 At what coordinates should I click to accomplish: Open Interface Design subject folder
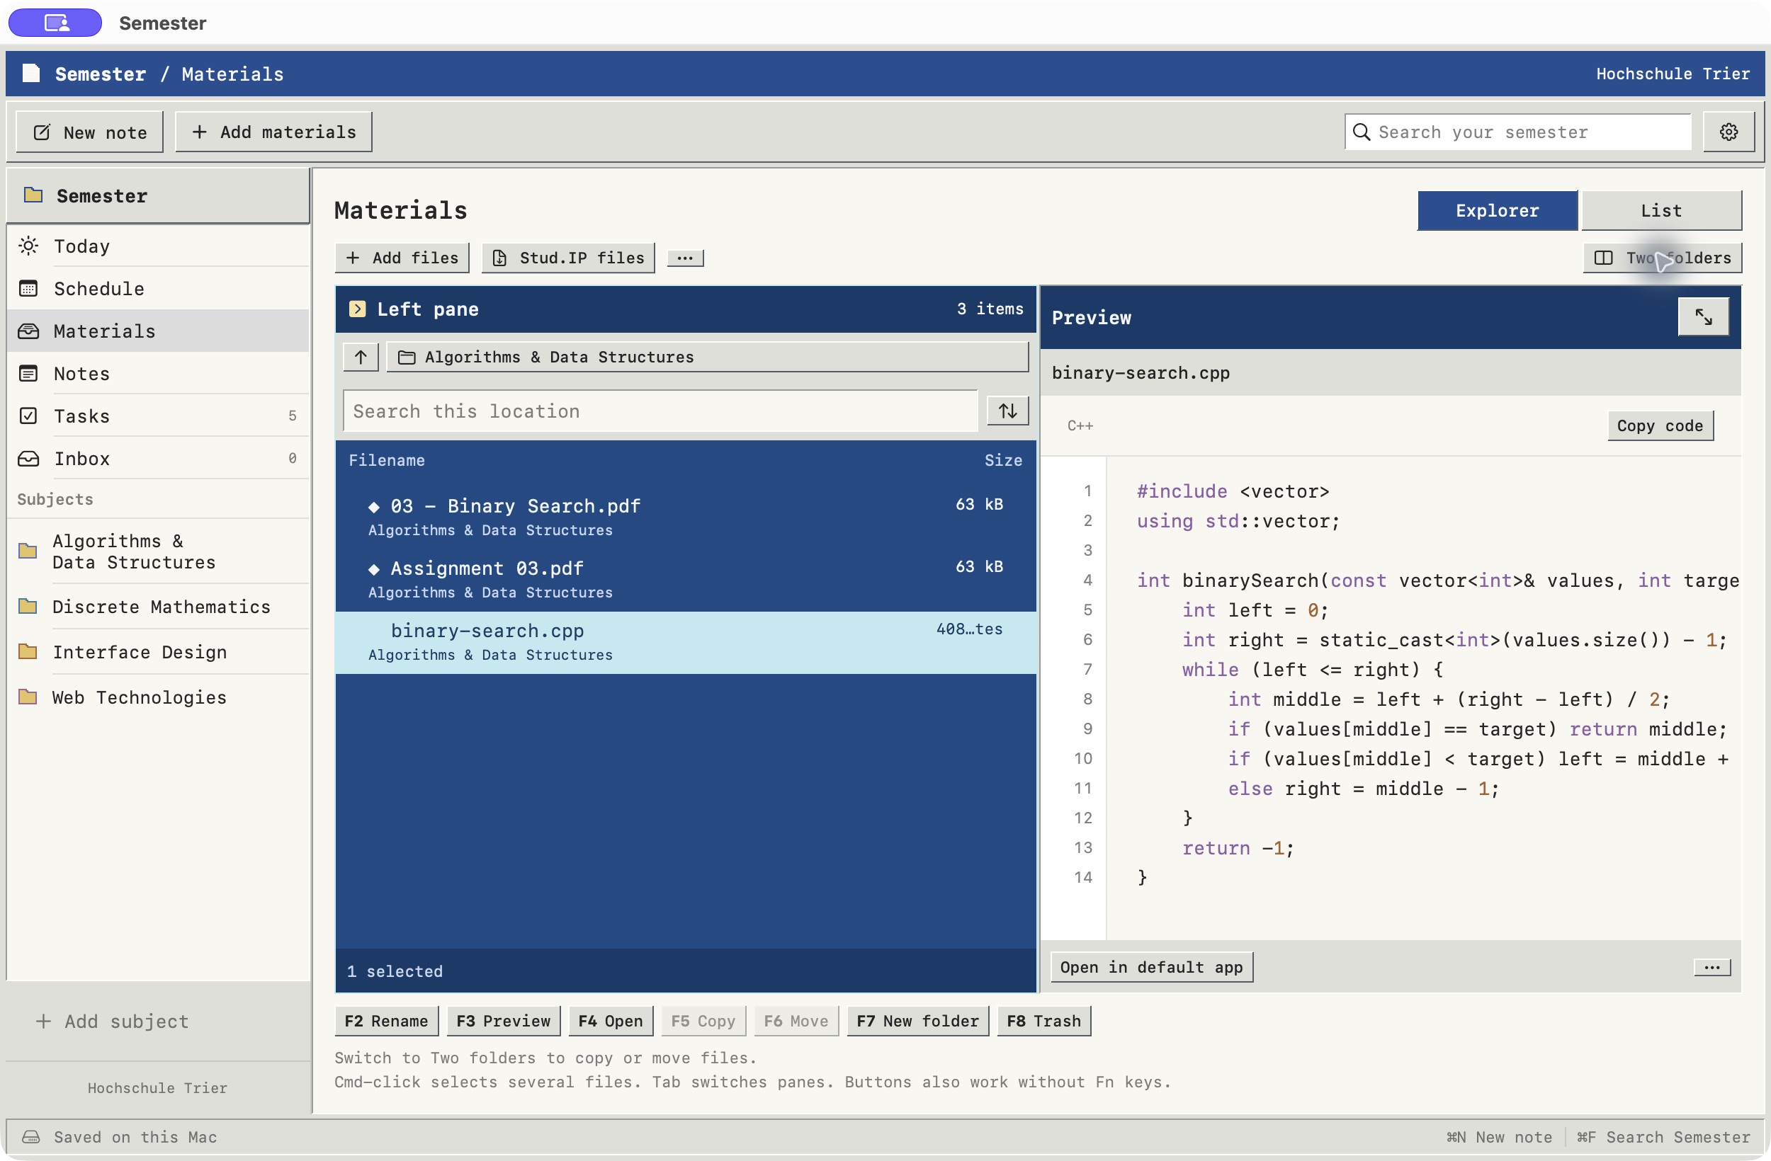(x=159, y=651)
